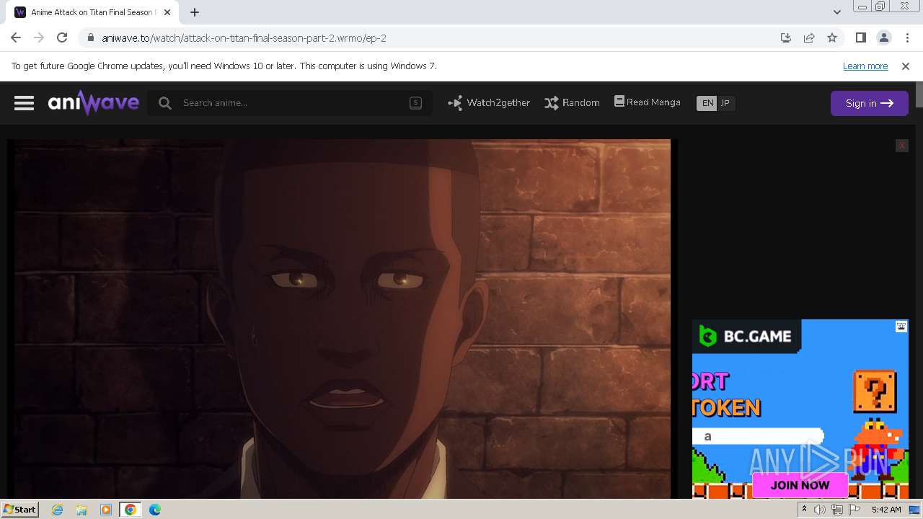This screenshot has width=923, height=519.
Task: Click the S shortcut key icon in search
Action: (415, 103)
